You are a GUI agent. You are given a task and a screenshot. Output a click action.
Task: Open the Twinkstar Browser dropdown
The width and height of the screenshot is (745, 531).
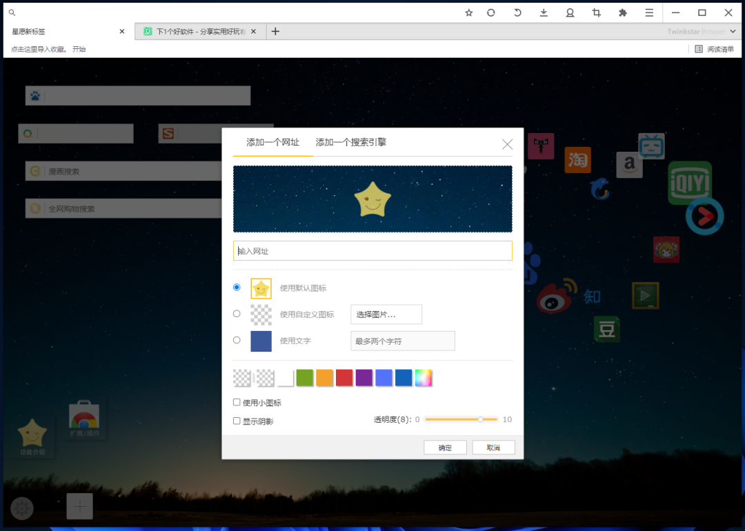click(x=701, y=31)
